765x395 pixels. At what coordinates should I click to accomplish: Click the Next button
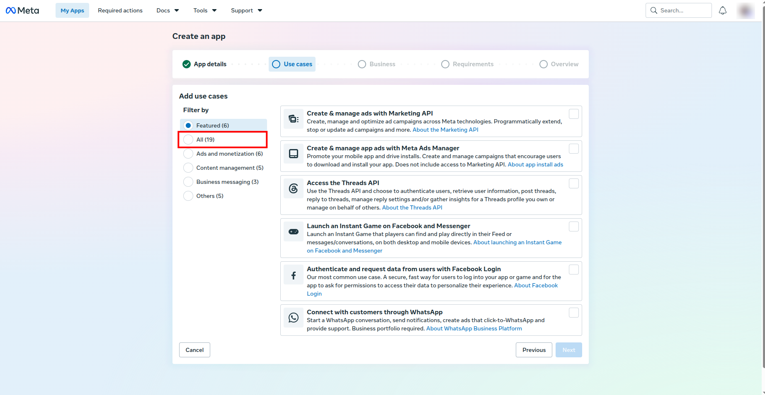pyautogui.click(x=569, y=350)
